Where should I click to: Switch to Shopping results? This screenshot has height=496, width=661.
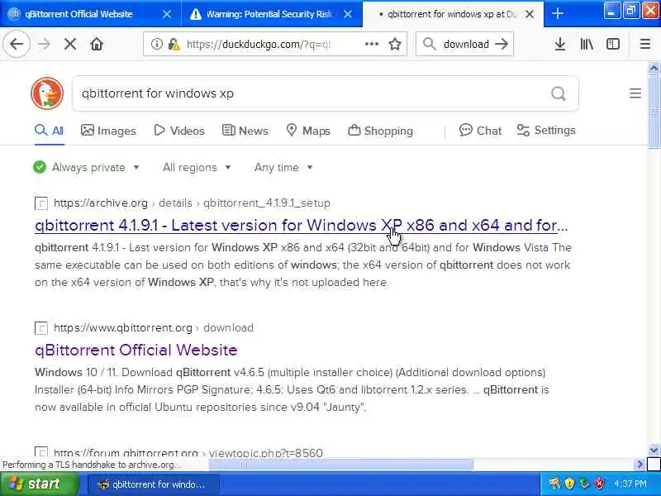pyautogui.click(x=380, y=131)
